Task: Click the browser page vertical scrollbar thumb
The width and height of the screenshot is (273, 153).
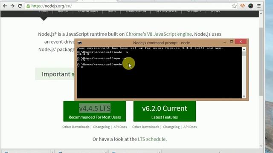Action: (x=261, y=61)
